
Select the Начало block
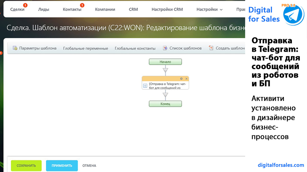(165, 62)
